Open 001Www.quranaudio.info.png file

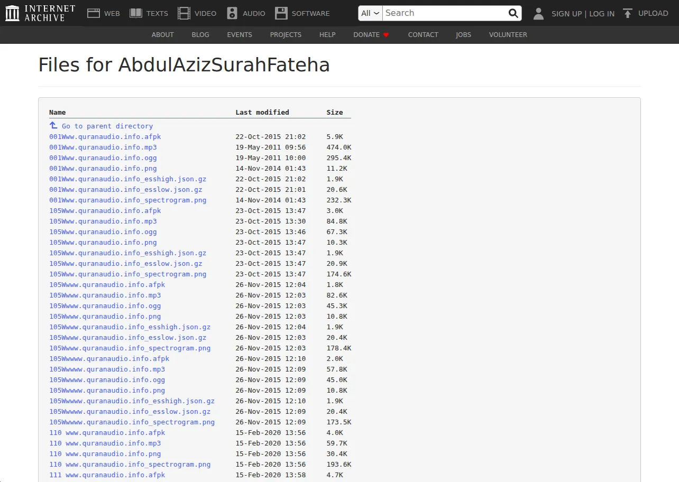[103, 169]
